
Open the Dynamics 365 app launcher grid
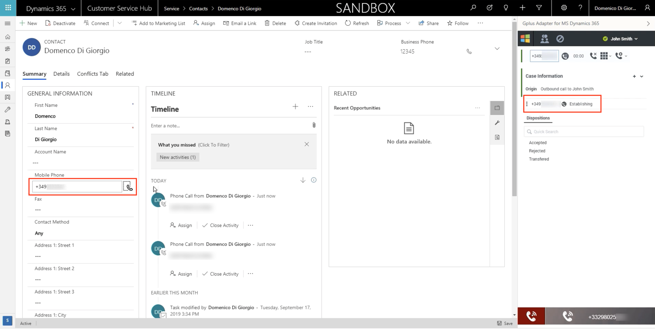(8, 8)
